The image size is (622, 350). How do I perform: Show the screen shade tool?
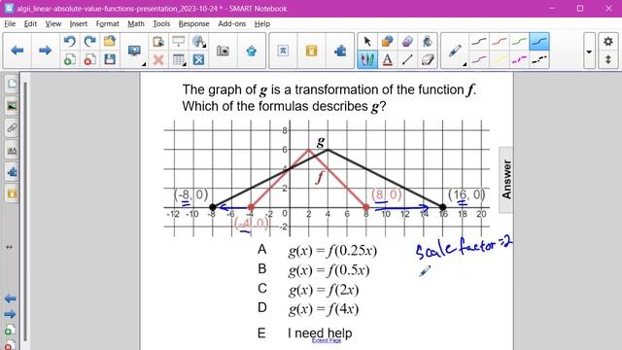pos(179,41)
